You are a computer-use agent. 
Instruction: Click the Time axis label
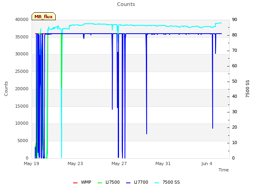click(223, 170)
